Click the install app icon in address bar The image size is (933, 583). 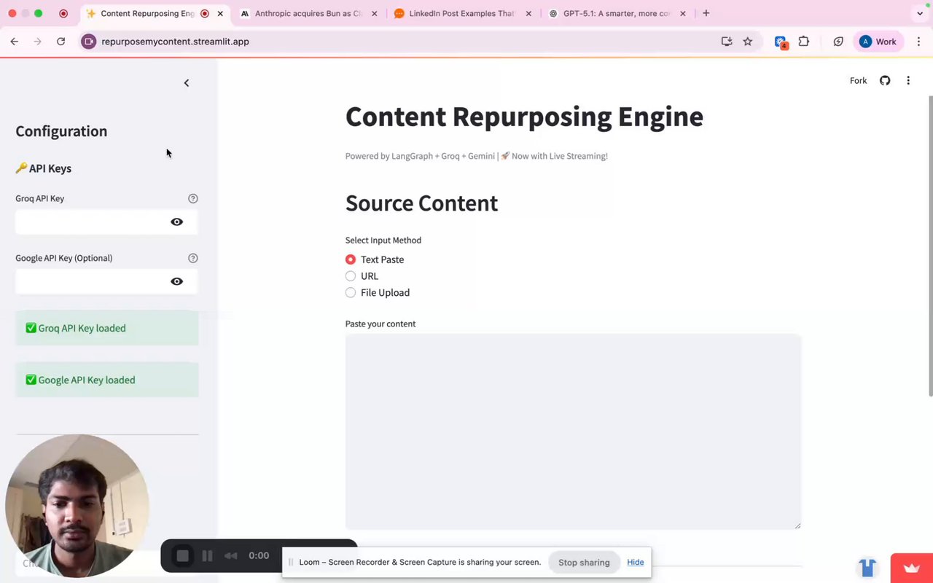click(x=727, y=42)
